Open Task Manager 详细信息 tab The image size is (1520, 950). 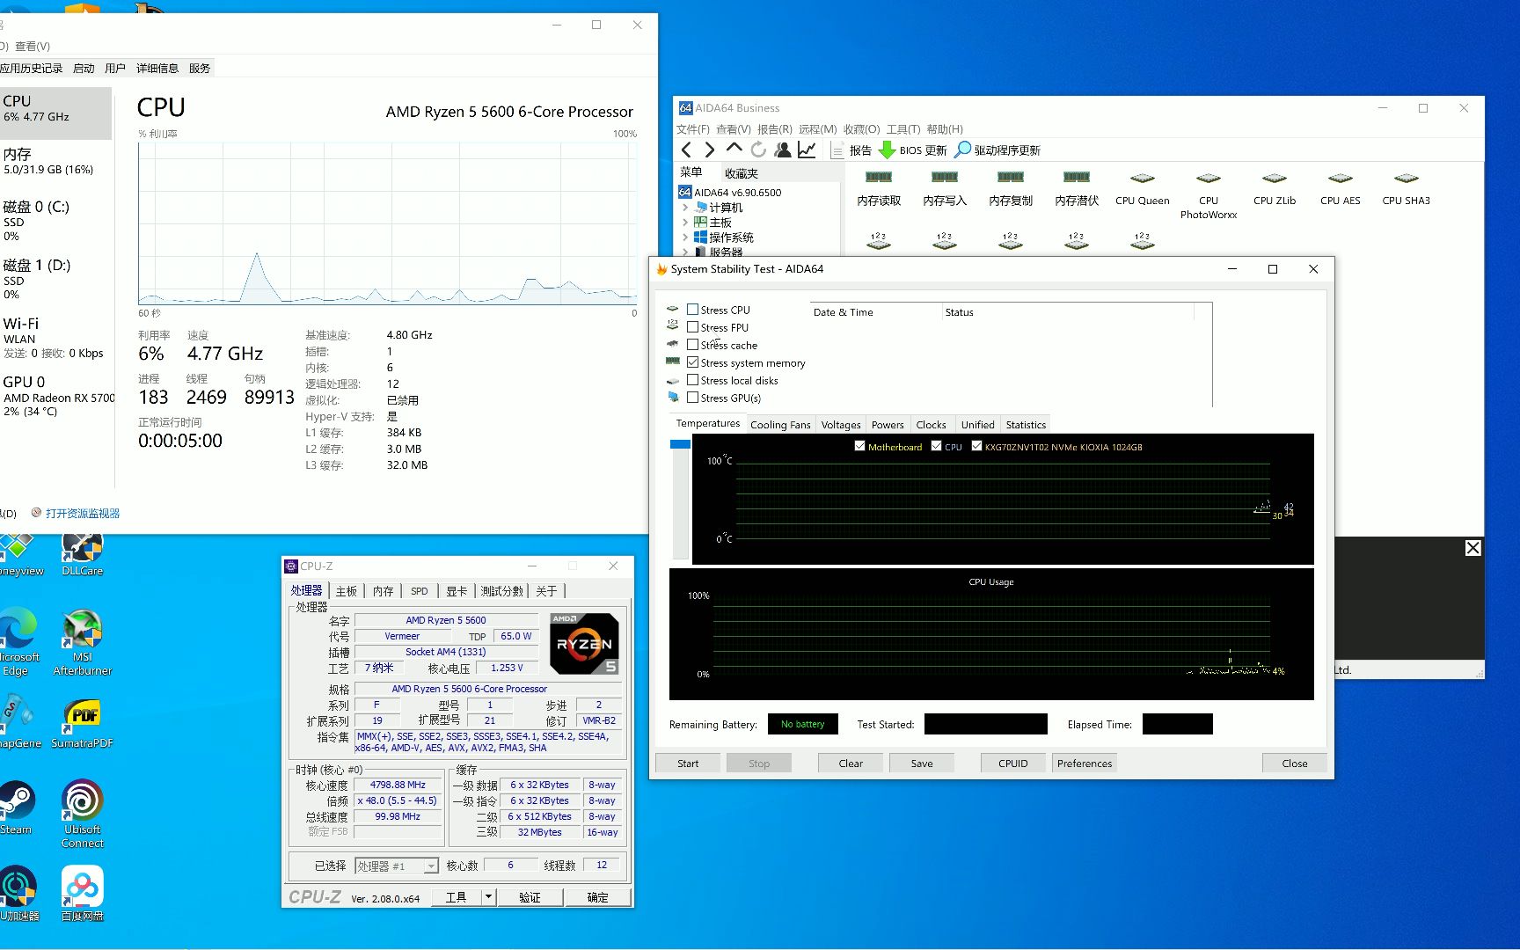tap(157, 69)
